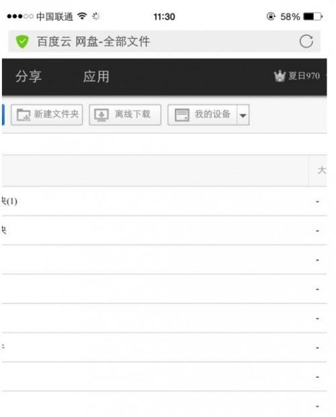Open the 夏日970 account link
This screenshot has height=417, width=336.
(x=304, y=76)
